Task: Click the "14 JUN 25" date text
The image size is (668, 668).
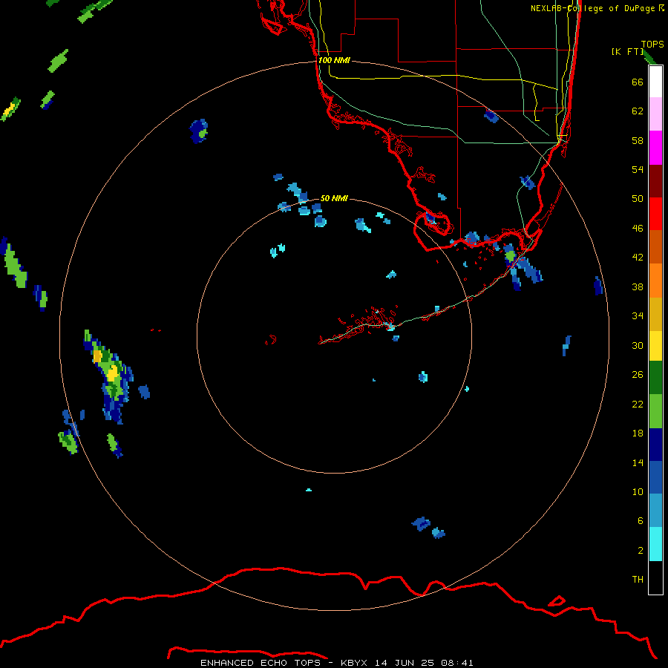Action: click(x=405, y=663)
